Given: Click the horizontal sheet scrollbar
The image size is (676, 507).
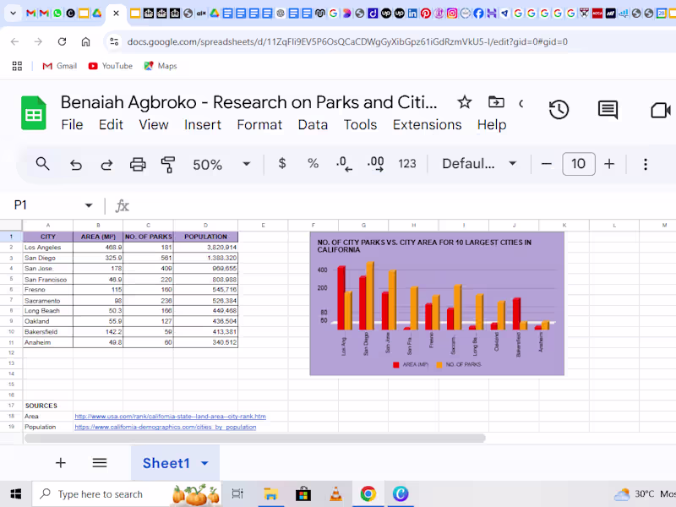Looking at the screenshot, I should pyautogui.click(x=255, y=439).
